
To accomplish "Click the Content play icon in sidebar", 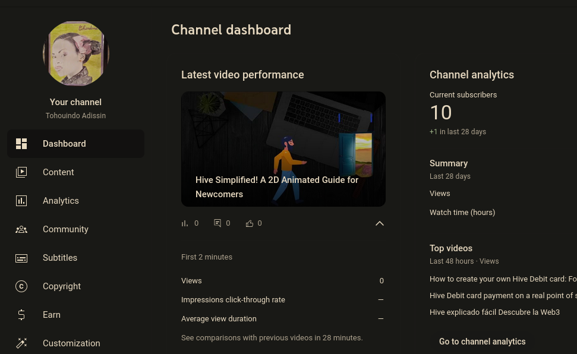I will coord(21,172).
